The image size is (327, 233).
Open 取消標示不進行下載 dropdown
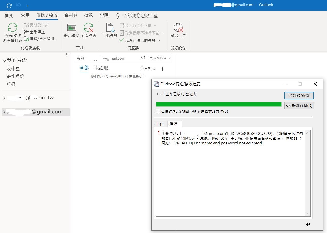(142, 33)
